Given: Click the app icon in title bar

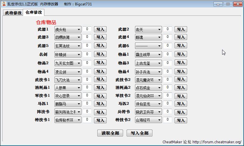Looking at the screenshot, I should [x=4, y=4].
